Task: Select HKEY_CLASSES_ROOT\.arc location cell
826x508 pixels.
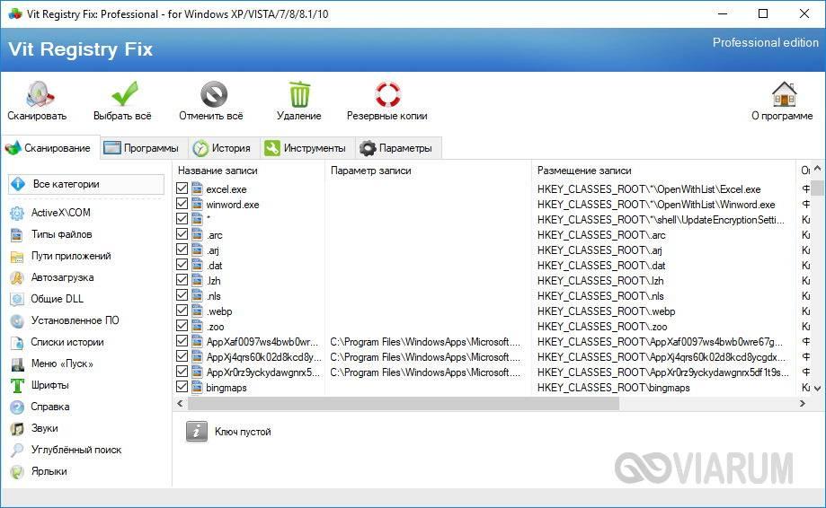Action: [x=601, y=235]
